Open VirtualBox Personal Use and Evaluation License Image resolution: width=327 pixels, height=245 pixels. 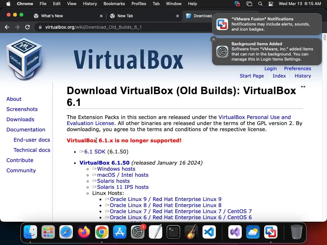click(255, 117)
